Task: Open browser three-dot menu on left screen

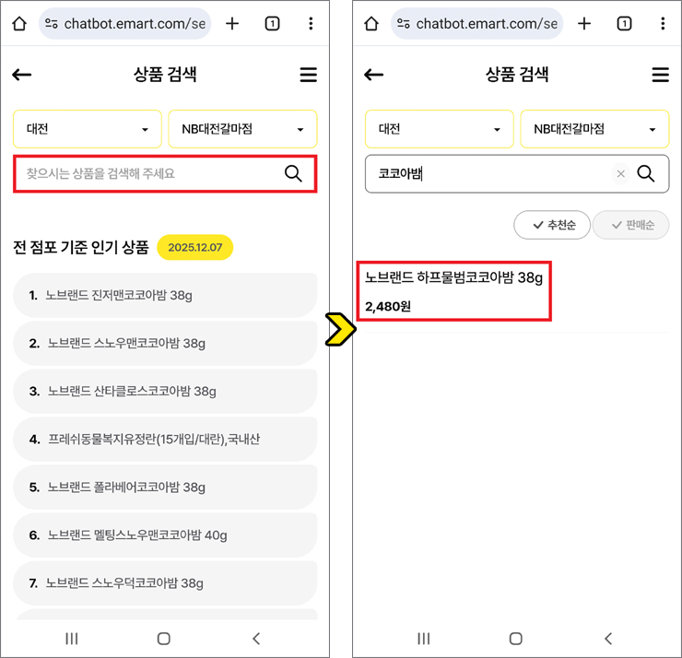Action: [311, 24]
